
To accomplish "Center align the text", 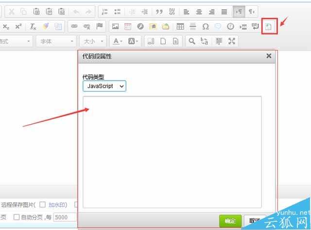I will [x=199, y=12].
